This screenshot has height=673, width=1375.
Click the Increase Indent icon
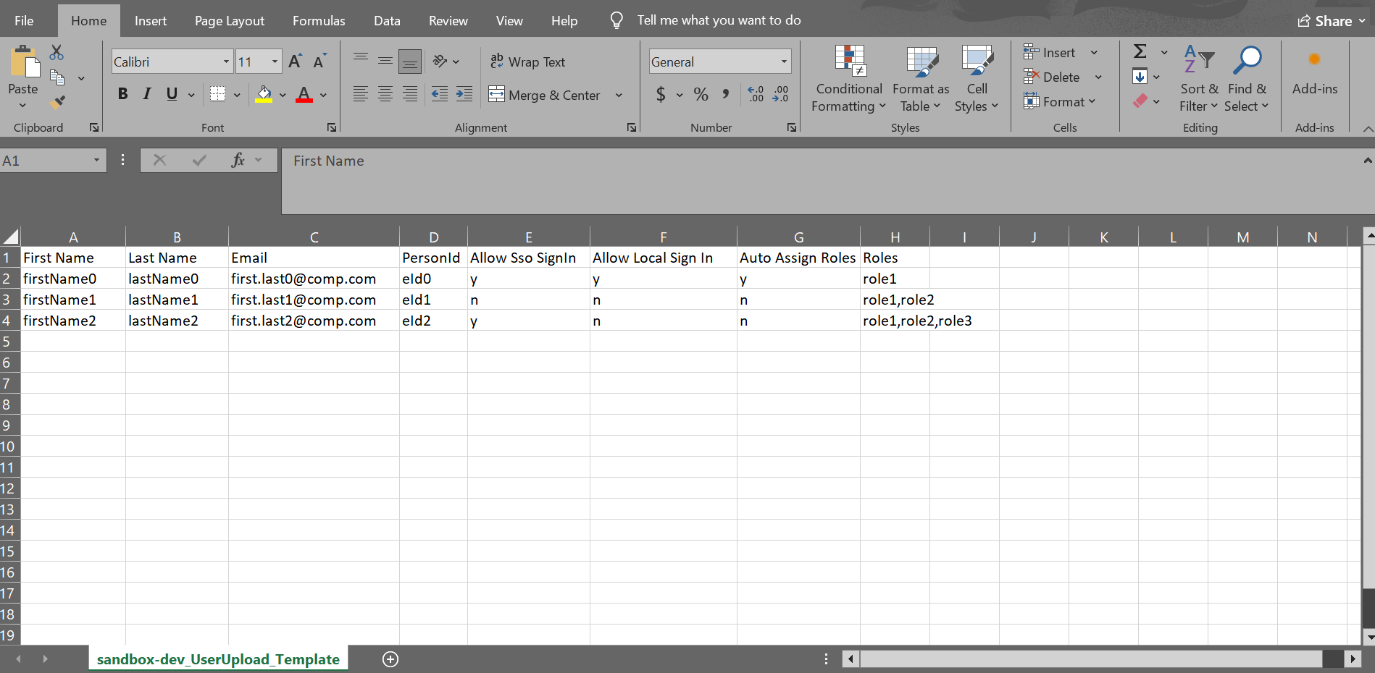pos(464,94)
